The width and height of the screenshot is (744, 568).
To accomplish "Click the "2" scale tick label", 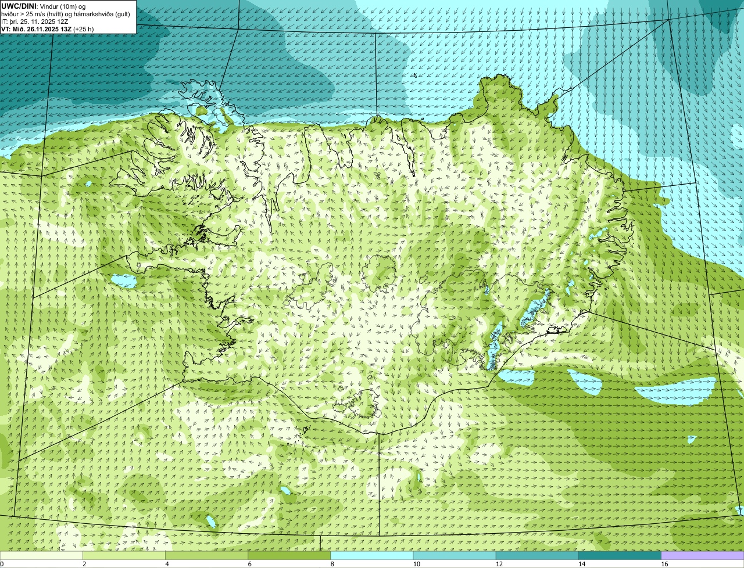I will tap(84, 564).
